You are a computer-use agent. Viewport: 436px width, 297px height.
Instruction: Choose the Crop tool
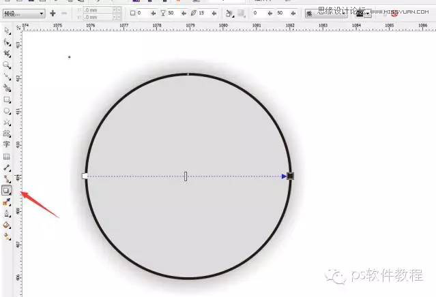7,53
